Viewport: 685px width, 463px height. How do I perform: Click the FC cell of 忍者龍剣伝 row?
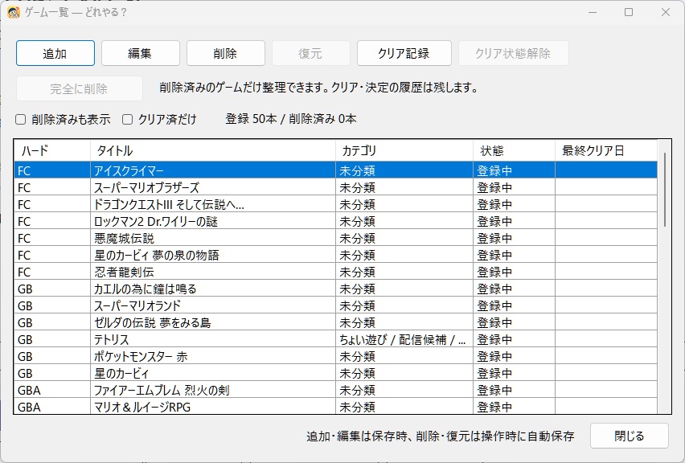coord(52,272)
